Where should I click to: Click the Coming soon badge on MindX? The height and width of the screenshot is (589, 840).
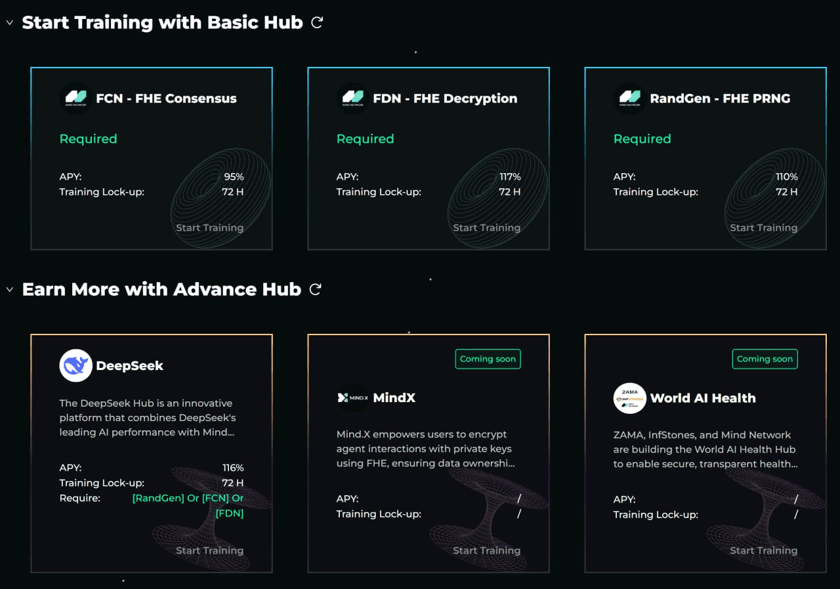click(488, 359)
